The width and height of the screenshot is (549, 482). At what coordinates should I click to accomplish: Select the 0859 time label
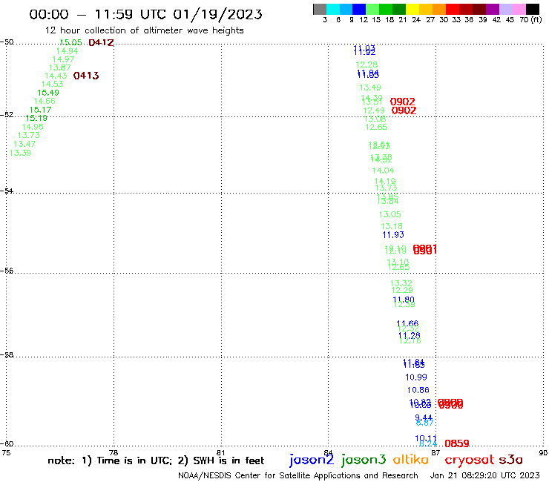456,443
